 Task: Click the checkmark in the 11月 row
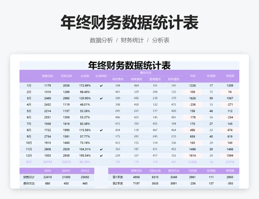pos(102,149)
